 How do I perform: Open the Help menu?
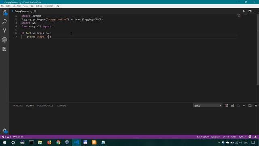click(x=57, y=6)
